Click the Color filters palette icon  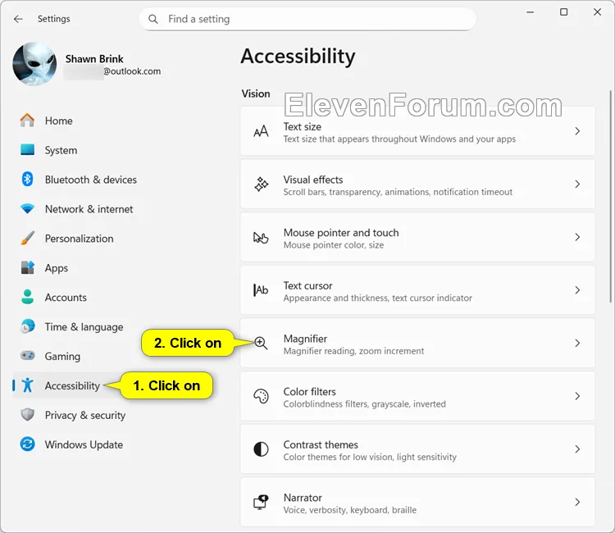[261, 396]
